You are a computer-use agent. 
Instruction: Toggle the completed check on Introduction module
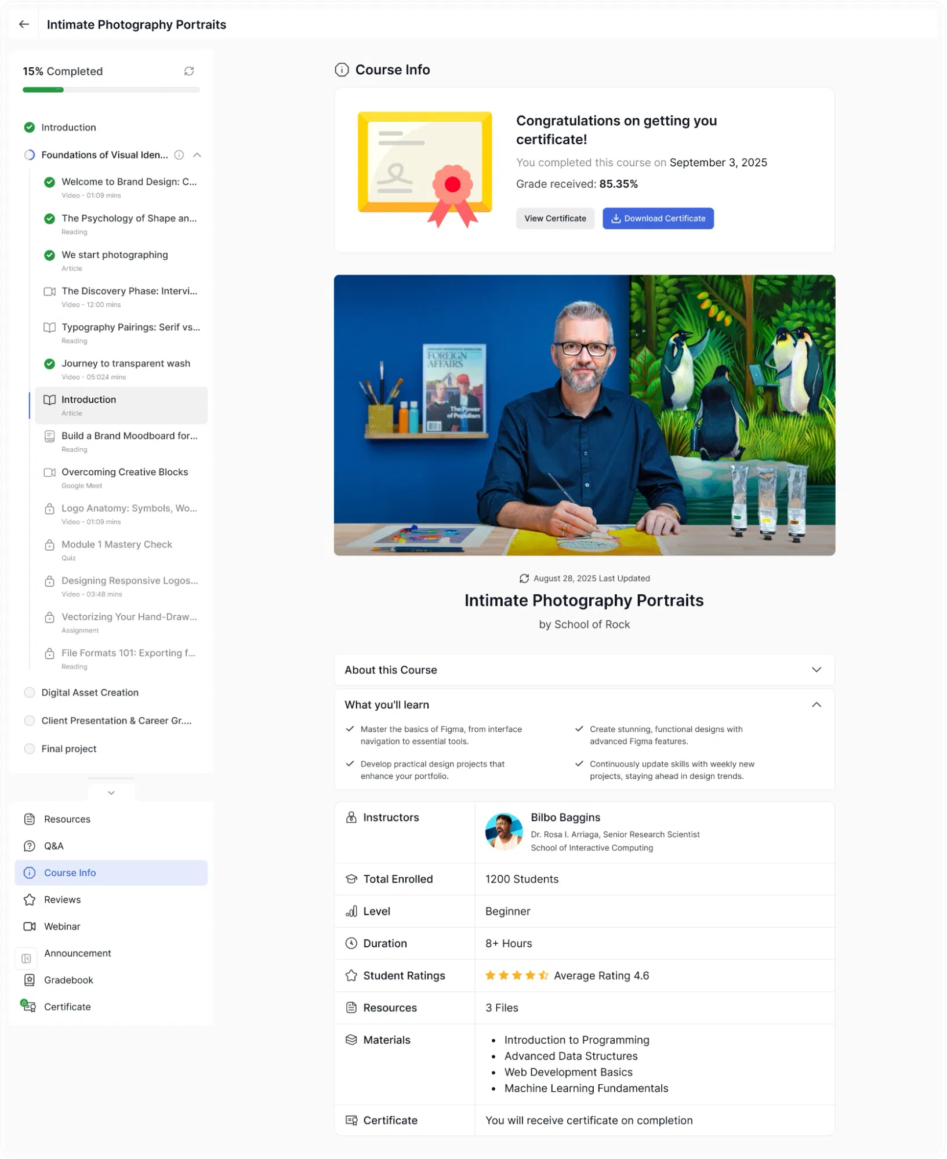click(30, 128)
